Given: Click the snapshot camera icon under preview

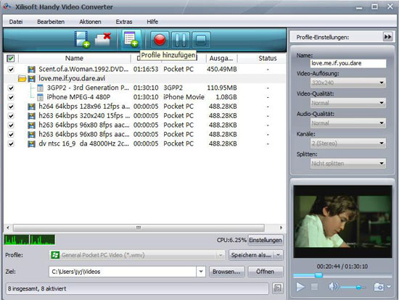Looking at the screenshot, I should click(379, 287).
